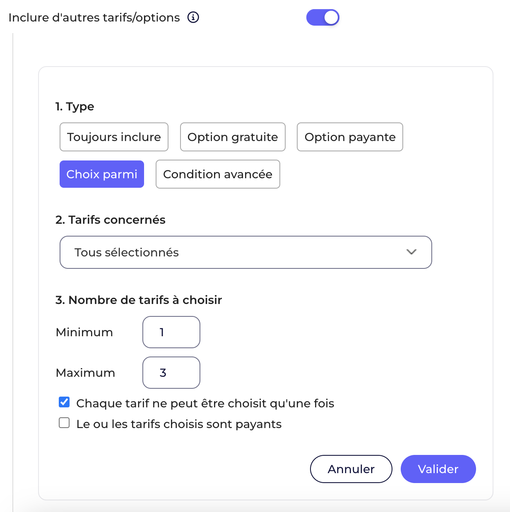Focus the Maximum number field
510x512 pixels.
[x=171, y=373]
